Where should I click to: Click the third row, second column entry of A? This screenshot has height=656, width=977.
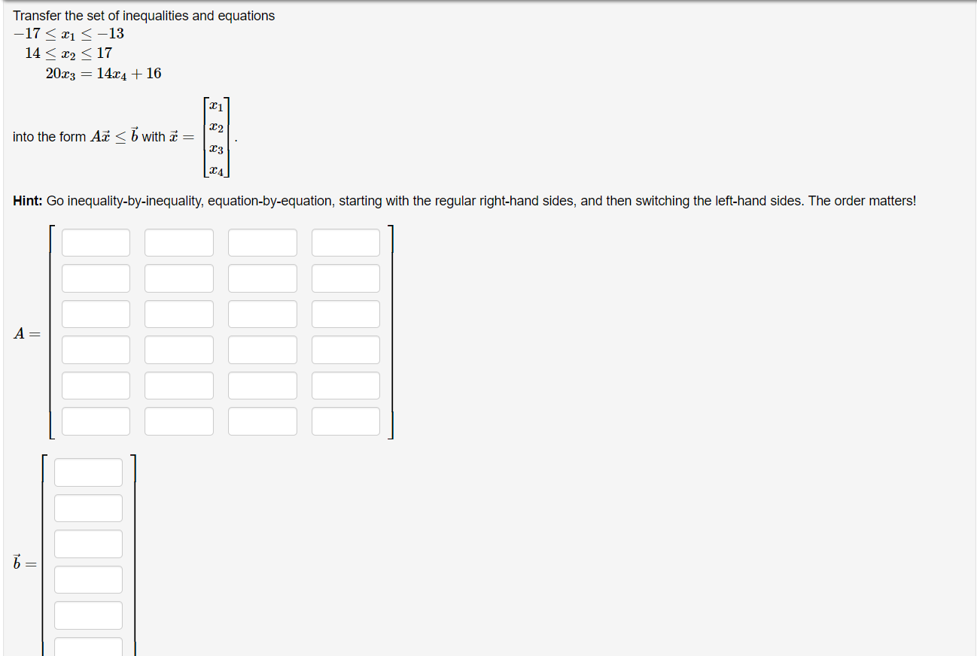(x=179, y=313)
